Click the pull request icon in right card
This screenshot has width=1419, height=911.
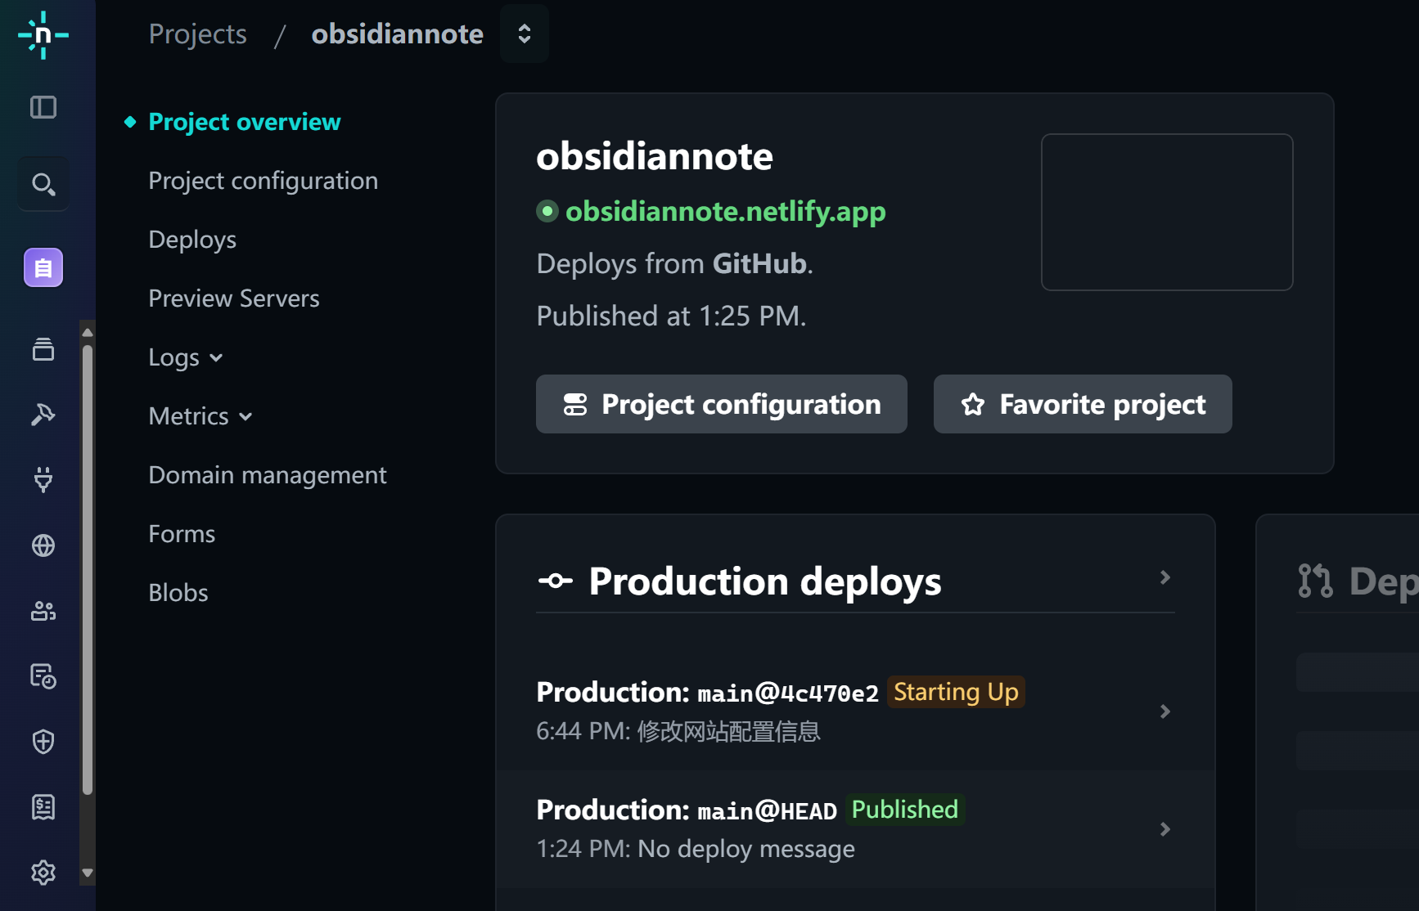tap(1315, 581)
